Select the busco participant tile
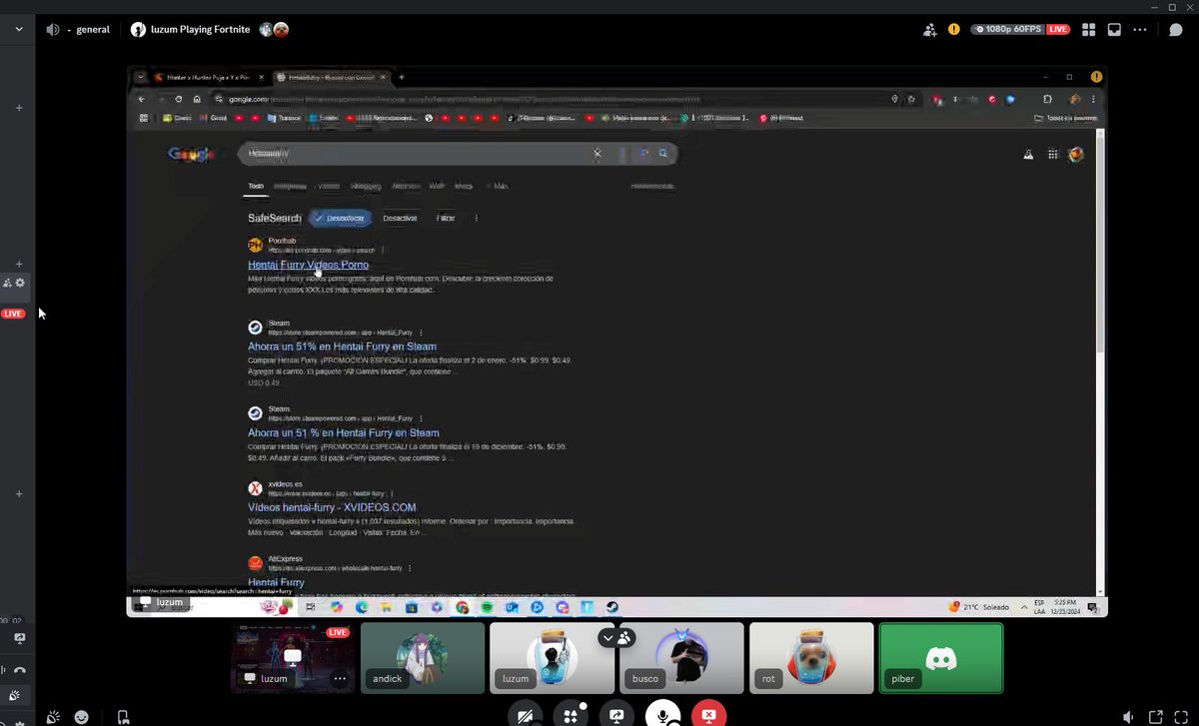1199x726 pixels. pyautogui.click(x=681, y=657)
